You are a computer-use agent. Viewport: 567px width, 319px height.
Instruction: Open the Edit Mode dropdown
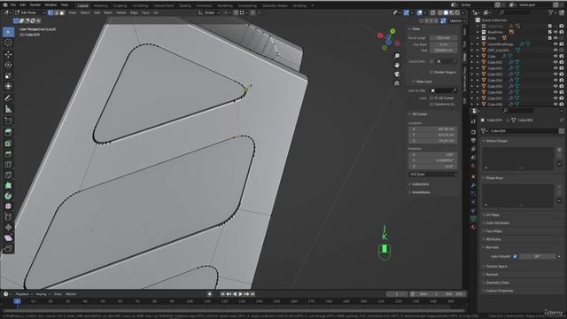(29, 12)
